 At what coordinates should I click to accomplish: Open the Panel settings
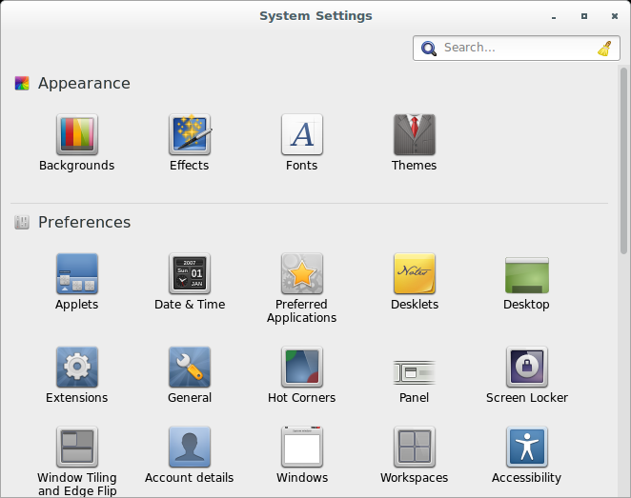(x=414, y=369)
